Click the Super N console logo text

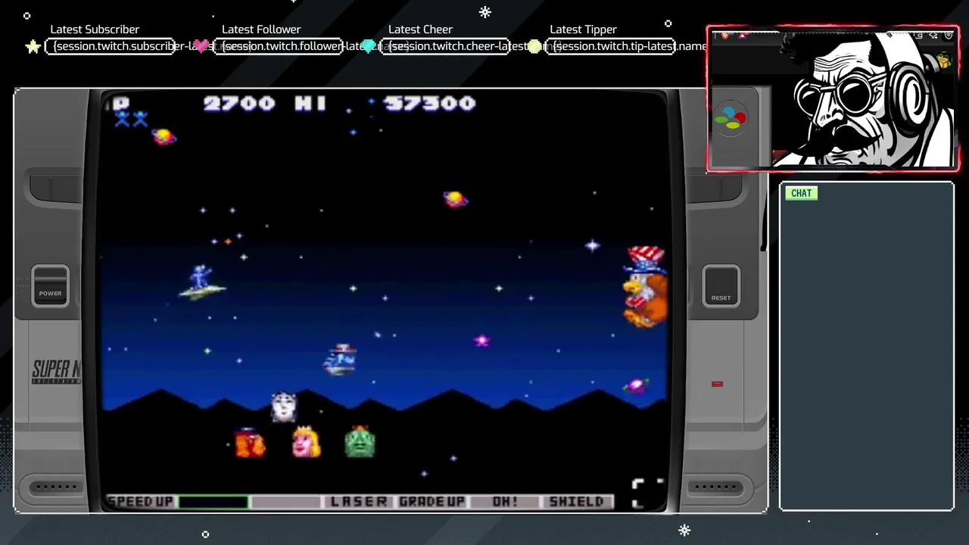pyautogui.click(x=56, y=372)
